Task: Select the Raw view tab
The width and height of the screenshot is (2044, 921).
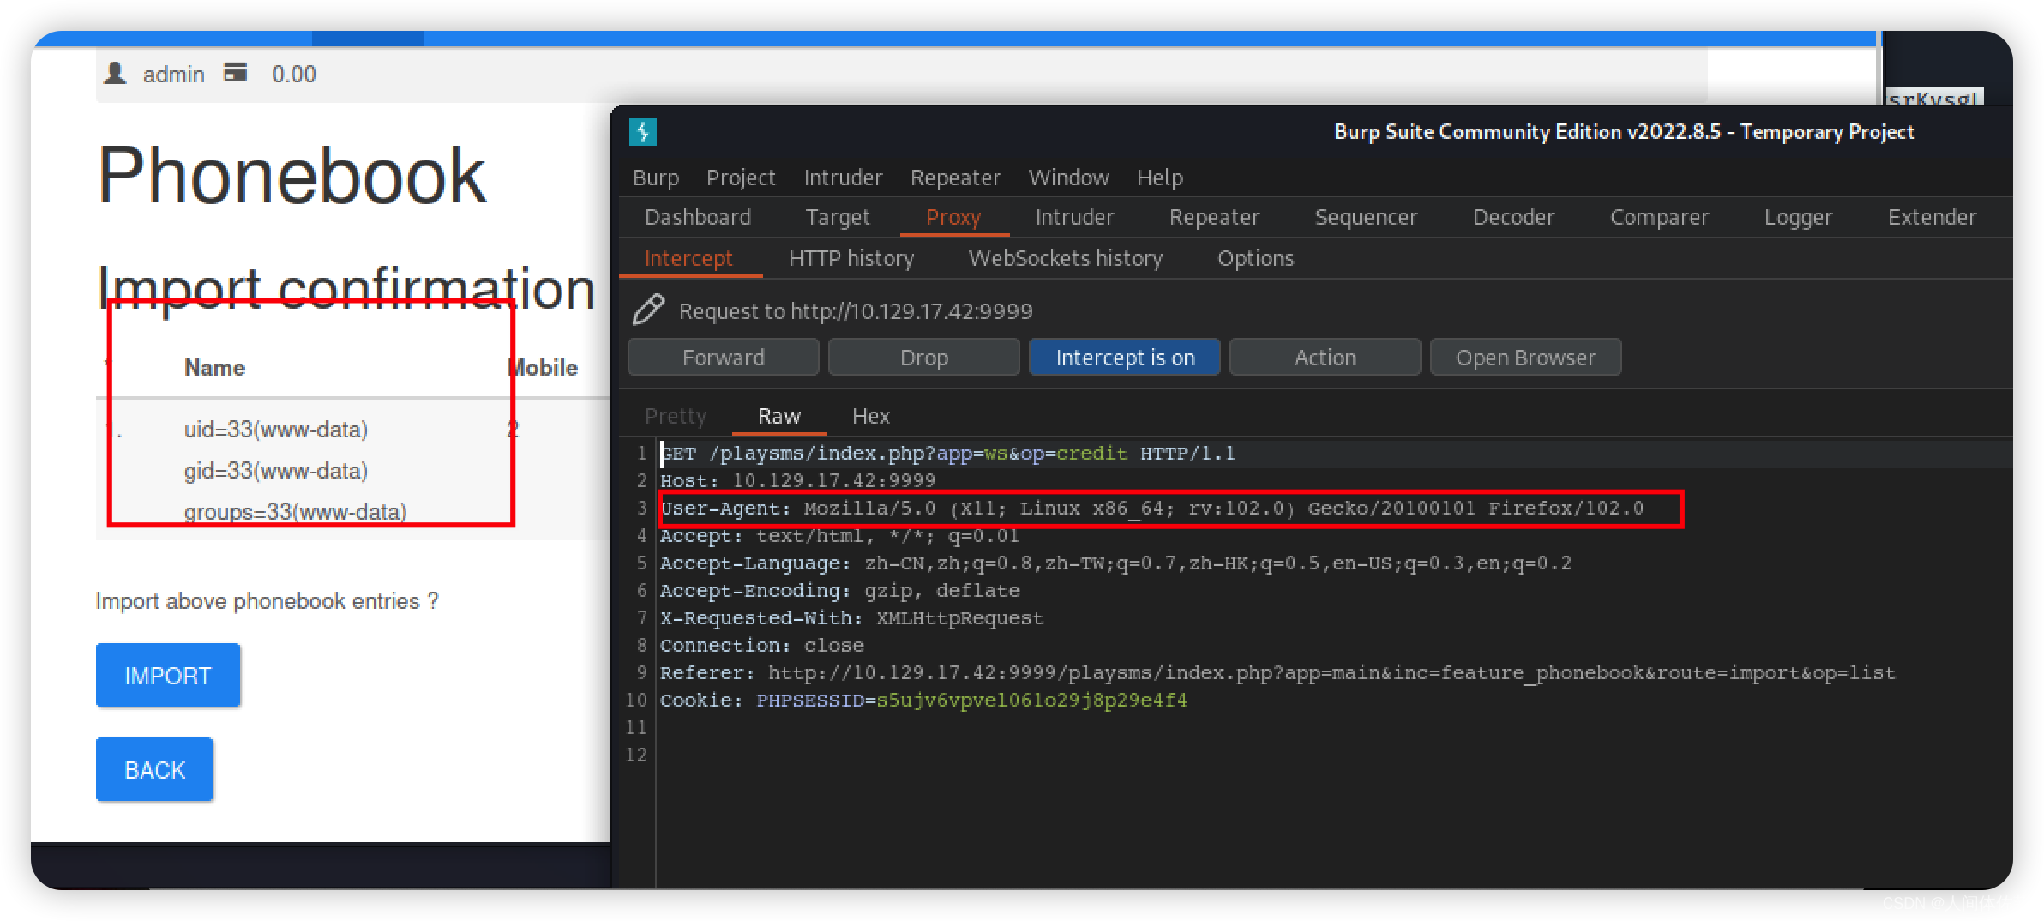Action: coord(779,416)
